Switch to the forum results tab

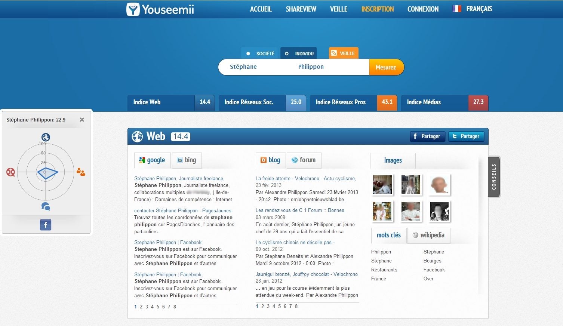click(x=304, y=160)
